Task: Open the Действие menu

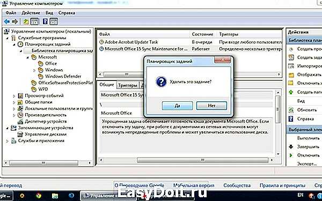Action: pos(31,13)
